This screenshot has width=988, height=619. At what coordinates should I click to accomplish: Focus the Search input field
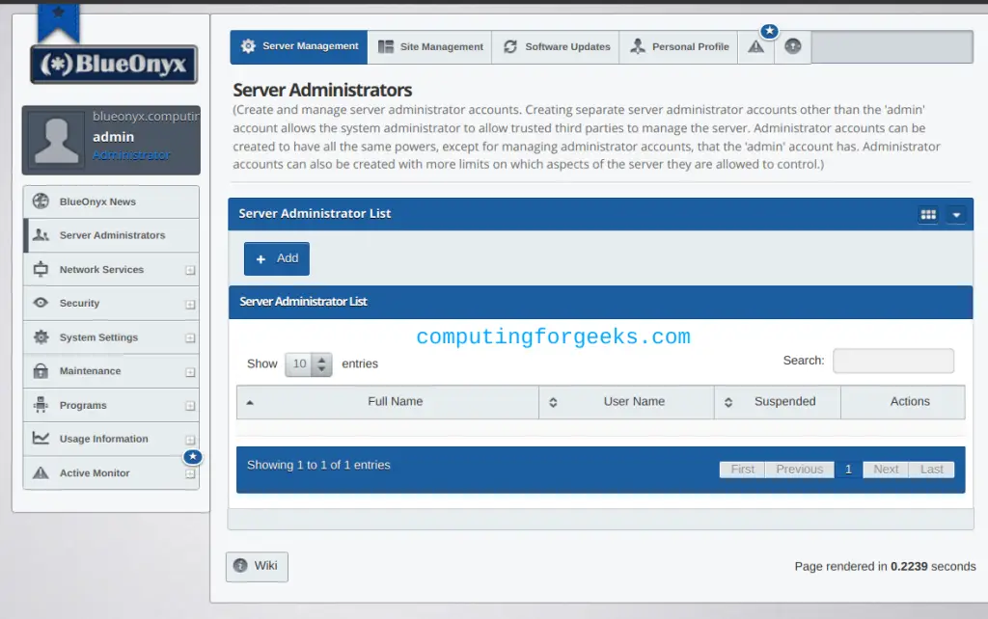point(892,361)
